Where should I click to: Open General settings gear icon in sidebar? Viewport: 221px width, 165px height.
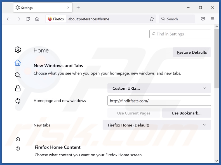[18, 50]
